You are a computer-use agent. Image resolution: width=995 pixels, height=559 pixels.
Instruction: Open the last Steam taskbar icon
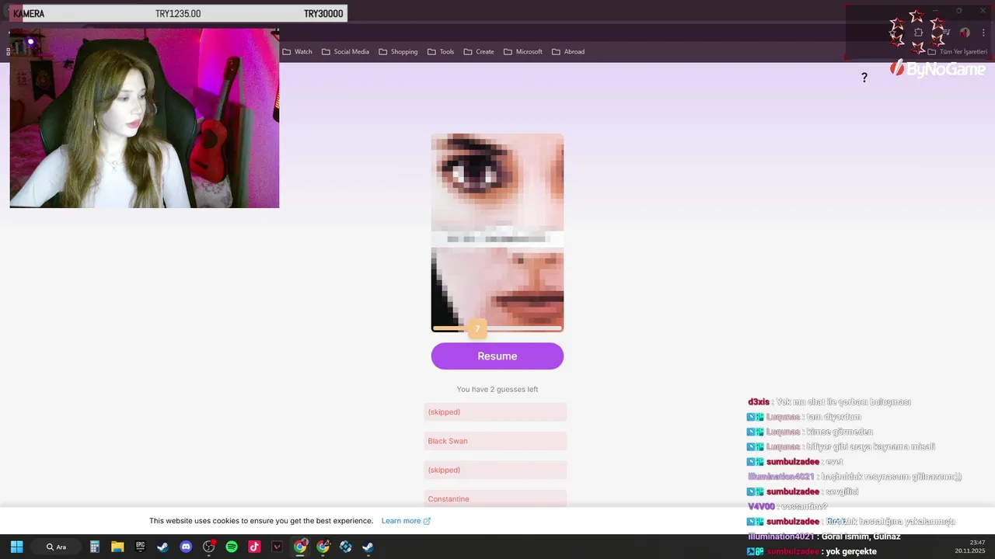pyautogui.click(x=368, y=547)
